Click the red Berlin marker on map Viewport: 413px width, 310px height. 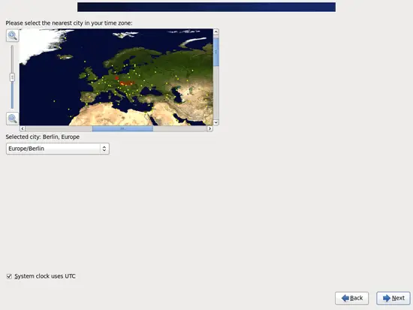[116, 78]
